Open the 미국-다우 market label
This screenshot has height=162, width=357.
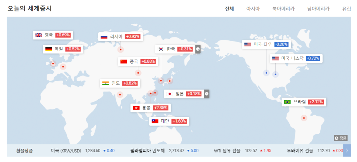tap(266, 44)
